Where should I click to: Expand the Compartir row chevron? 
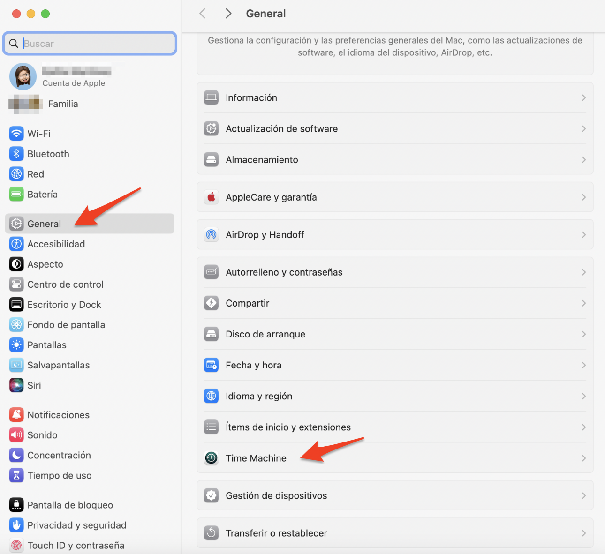coord(584,303)
